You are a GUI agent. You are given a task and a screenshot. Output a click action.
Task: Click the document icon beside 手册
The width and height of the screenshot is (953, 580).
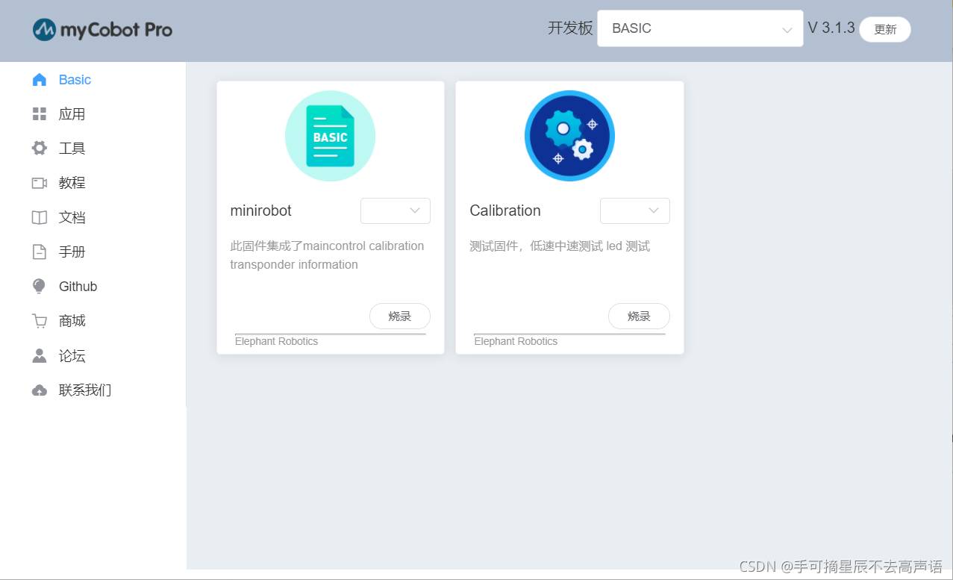[x=40, y=252]
